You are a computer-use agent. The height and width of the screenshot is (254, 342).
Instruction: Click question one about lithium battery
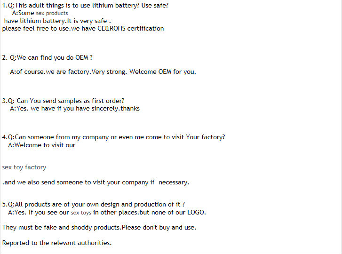coord(85,6)
